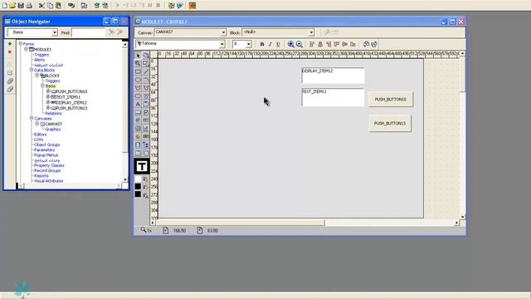
Task: Click the Save floppy disk icon
Action: (21, 6)
